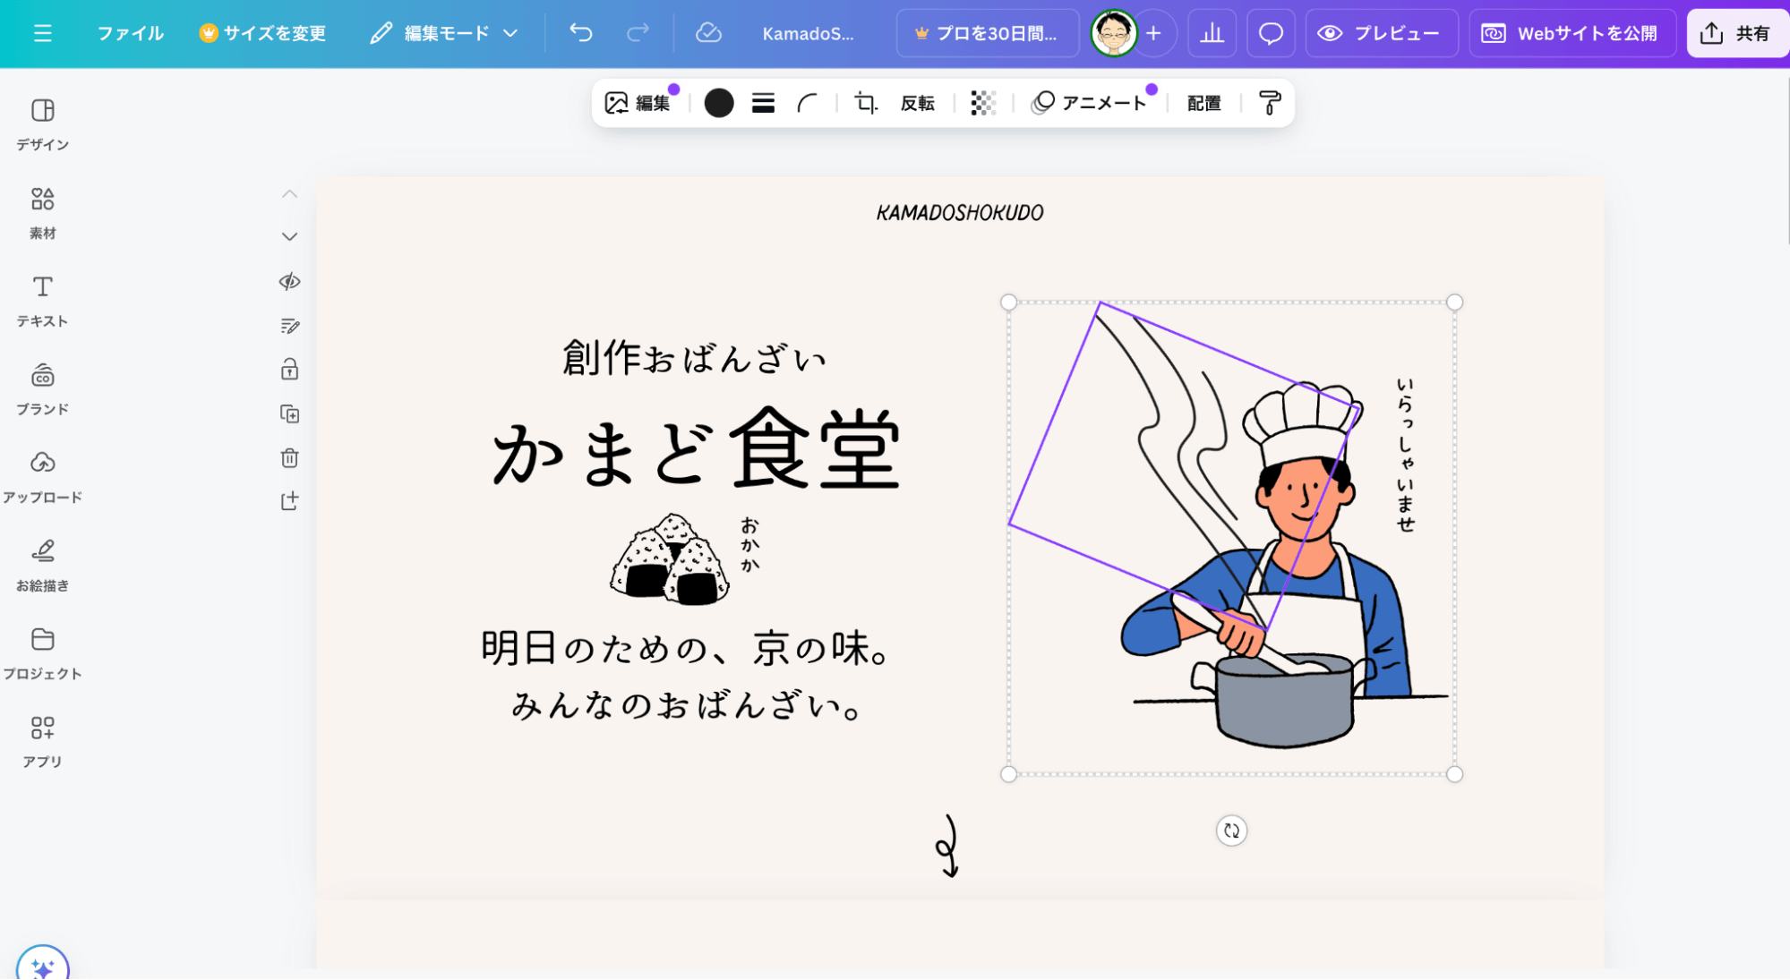The width and height of the screenshot is (1790, 980).
Task: Click the rotate handle below the chef illustration
Action: [x=1230, y=831]
